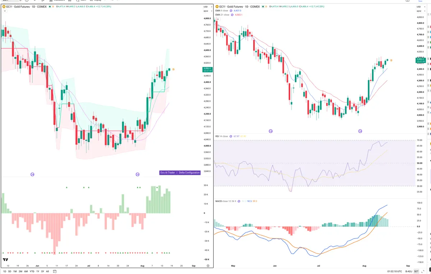Click the gold symbol icon in left chart title
The width and height of the screenshot is (431, 274).
tap(4, 7)
